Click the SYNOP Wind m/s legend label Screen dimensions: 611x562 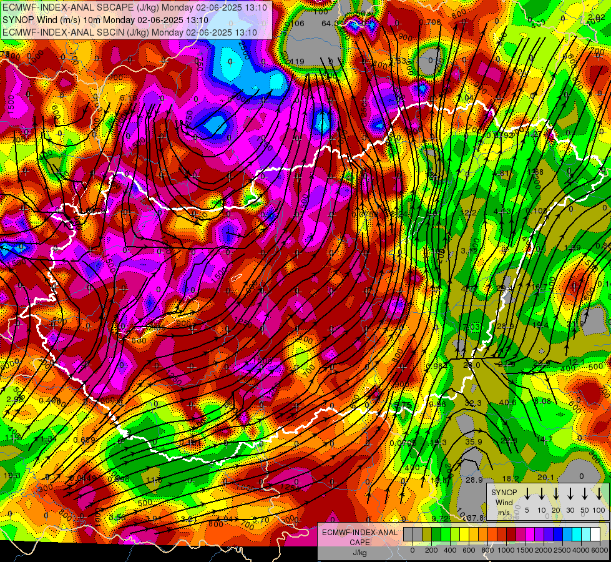[x=504, y=502]
